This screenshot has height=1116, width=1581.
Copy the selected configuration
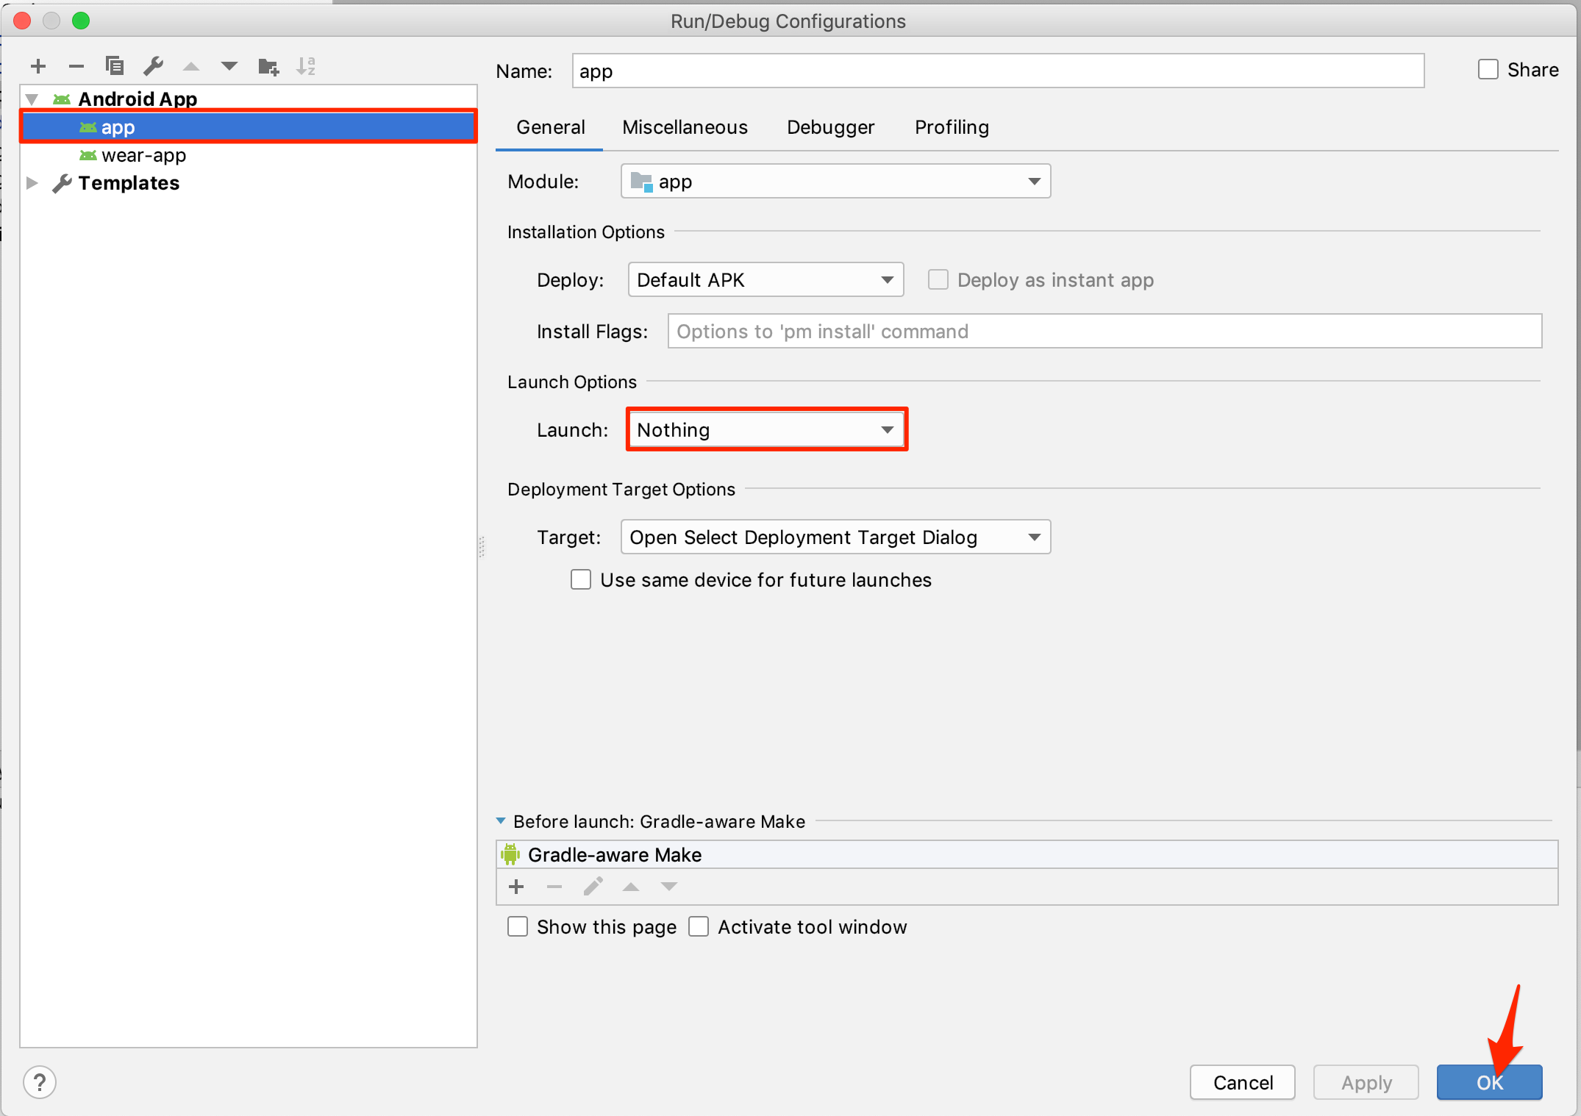click(115, 66)
